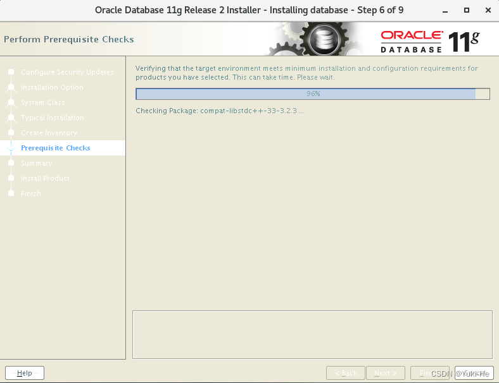Select Summary step in sidebar

coord(36,163)
